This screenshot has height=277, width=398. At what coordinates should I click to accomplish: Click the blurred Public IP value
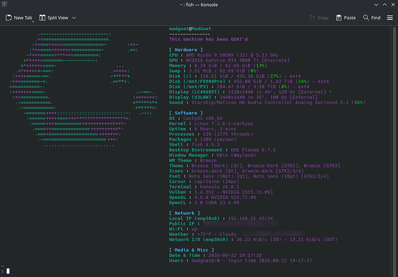pyautogui.click(x=241, y=224)
